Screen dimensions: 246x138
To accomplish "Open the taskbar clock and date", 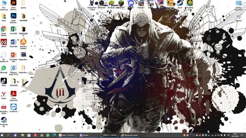I will coord(235,135).
